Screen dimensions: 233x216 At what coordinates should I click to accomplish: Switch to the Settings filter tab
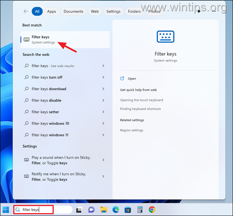(114, 12)
